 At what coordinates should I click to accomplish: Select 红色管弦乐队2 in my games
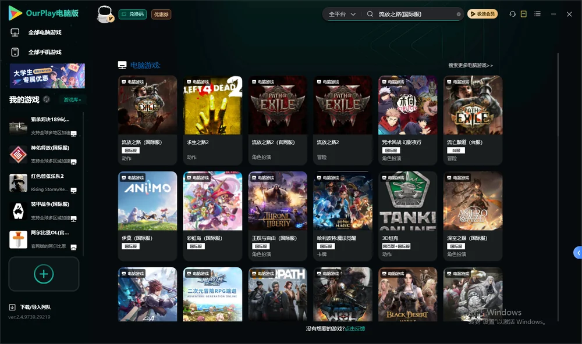pos(44,182)
